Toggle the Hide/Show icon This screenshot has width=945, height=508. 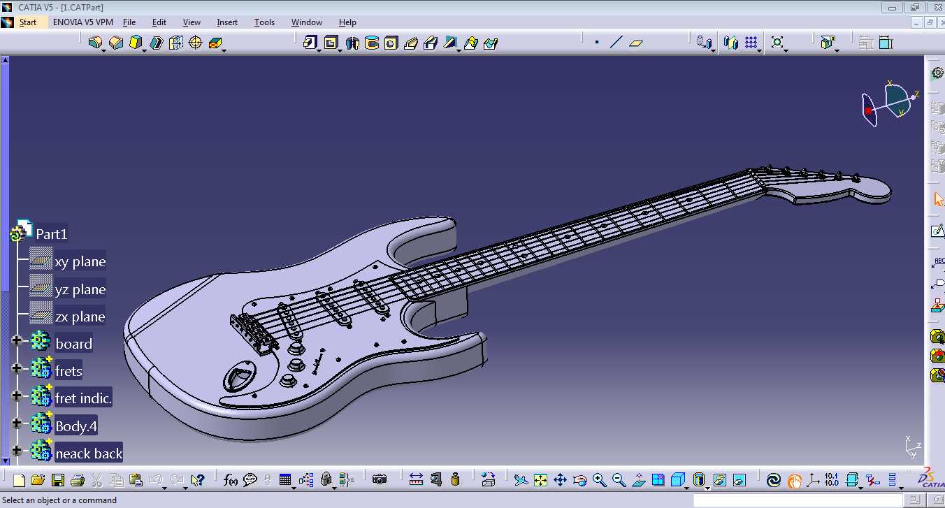[720, 480]
